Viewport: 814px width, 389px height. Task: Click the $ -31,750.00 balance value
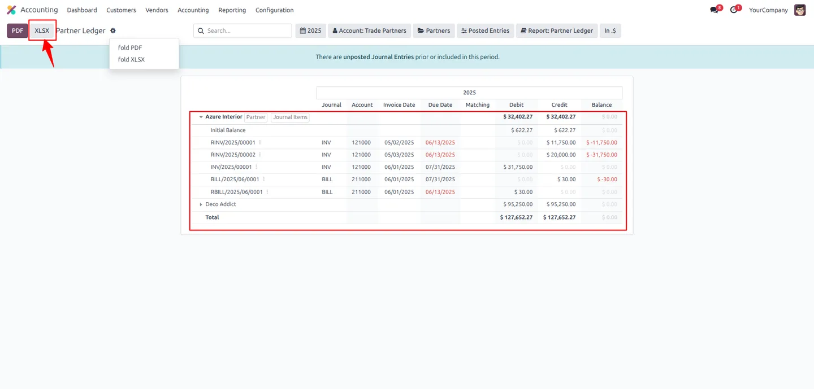tap(601, 155)
